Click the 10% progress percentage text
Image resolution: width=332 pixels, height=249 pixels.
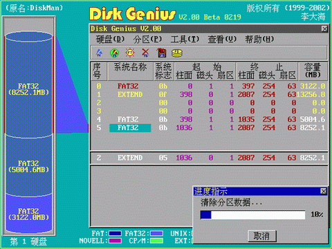point(317,214)
